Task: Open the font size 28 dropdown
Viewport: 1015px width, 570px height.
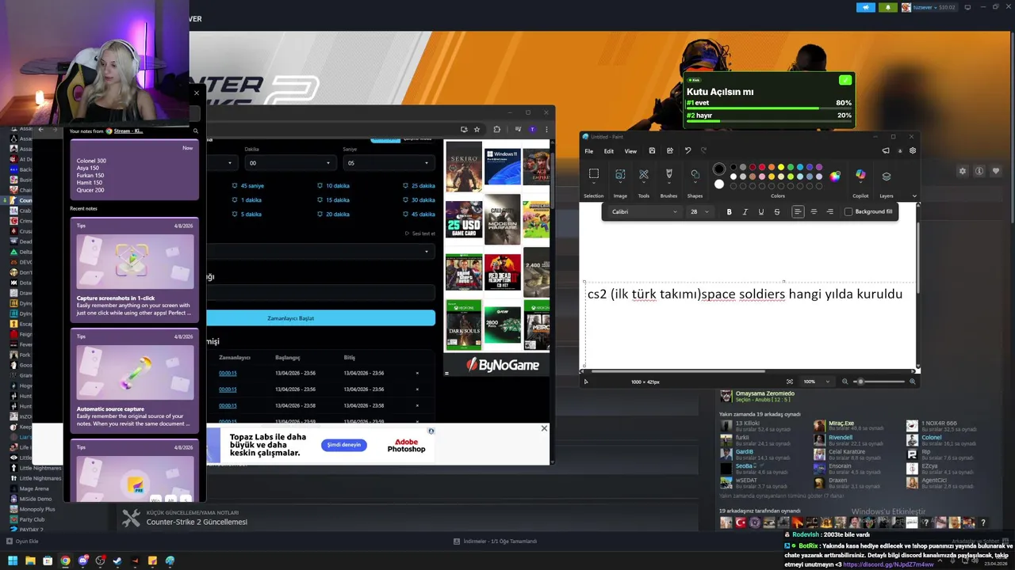Action: click(699, 211)
